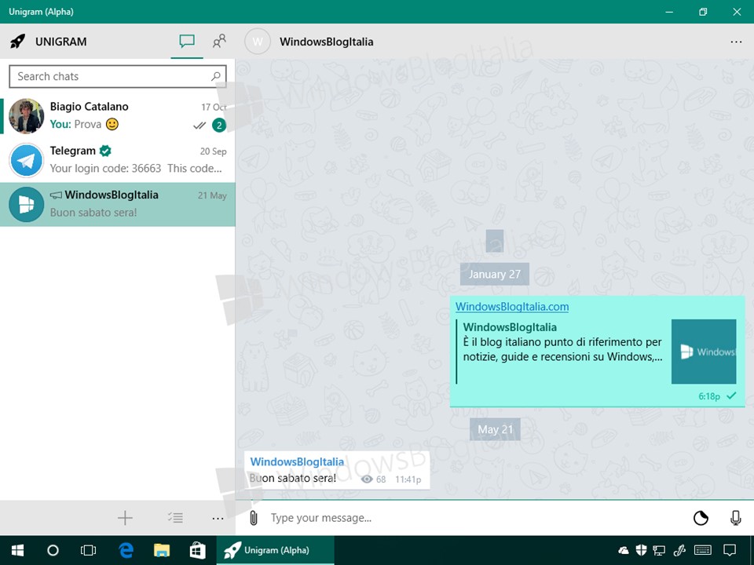Select WindowsBlogItalia in the chat list
The width and height of the screenshot is (754, 565).
[118, 204]
